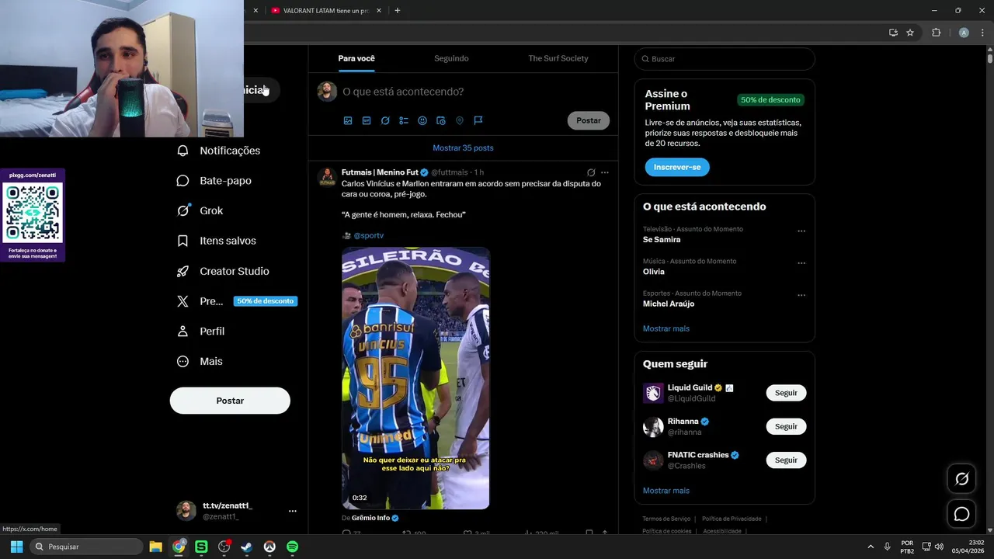Play the Grêmio video thumbnail
Viewport: 994px width, 559px height.
415,378
